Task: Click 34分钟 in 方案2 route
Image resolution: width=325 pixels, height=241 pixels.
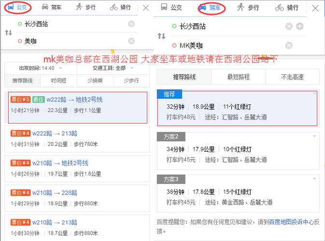Action: pos(175,149)
